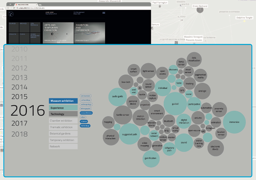Switch to the 'Experience' layer tab
Image resolution: width=256 pixels, height=180 pixels.
(x=63, y=107)
